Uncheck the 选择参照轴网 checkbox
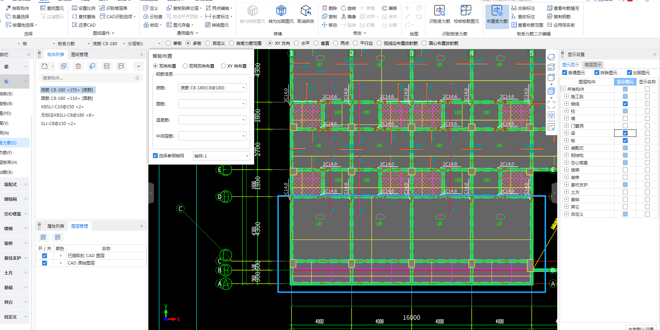 coord(155,156)
